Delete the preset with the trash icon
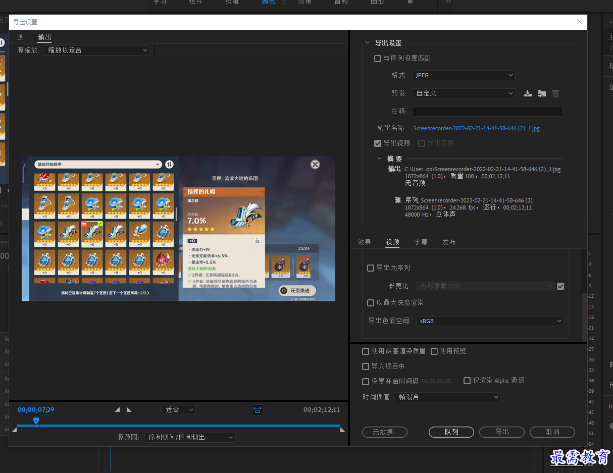The height and width of the screenshot is (473, 613). pyautogui.click(x=555, y=93)
